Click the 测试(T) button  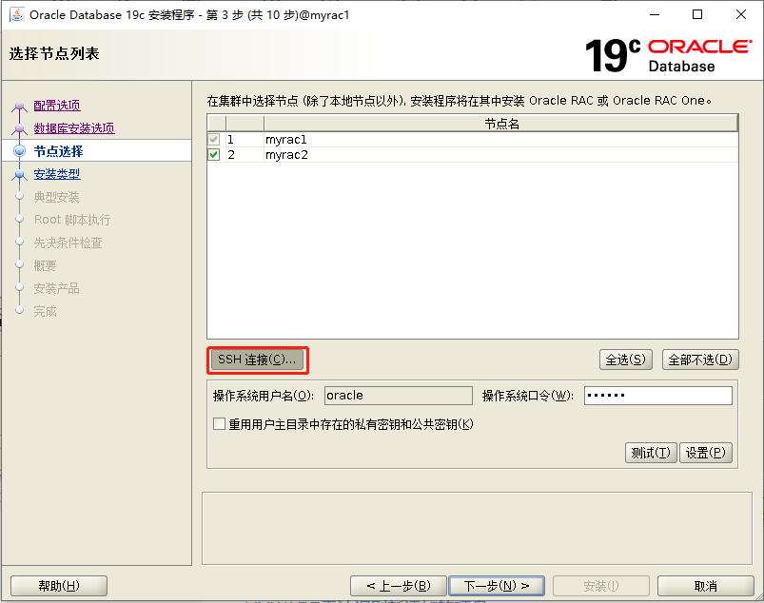pyautogui.click(x=651, y=453)
